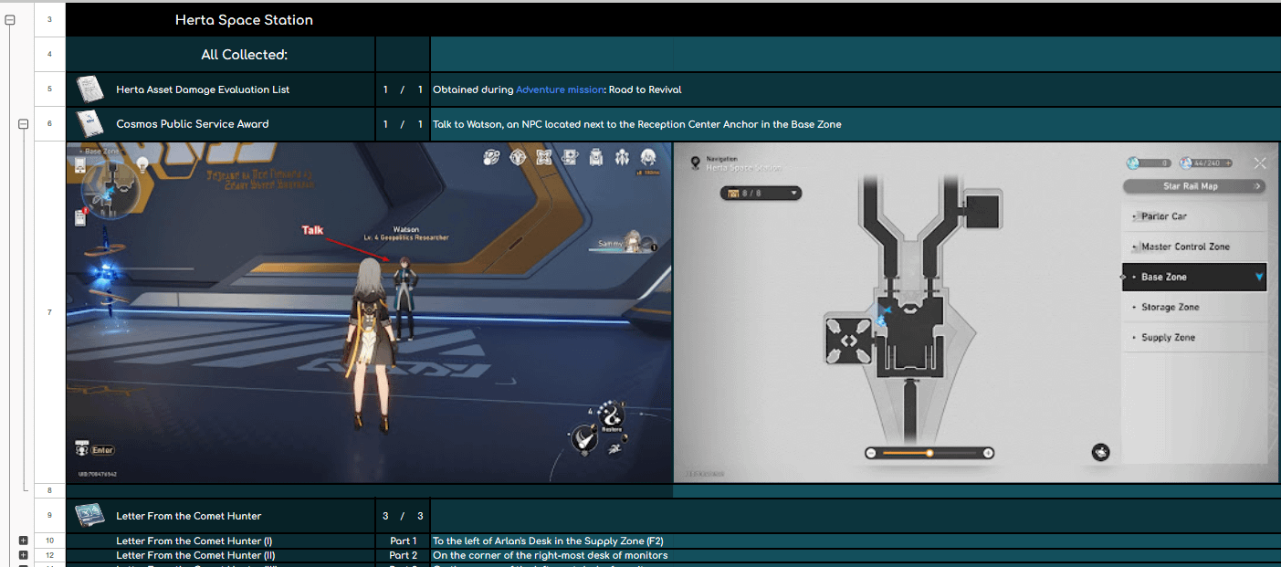Click the zoom out minus icon on map

[x=871, y=453]
